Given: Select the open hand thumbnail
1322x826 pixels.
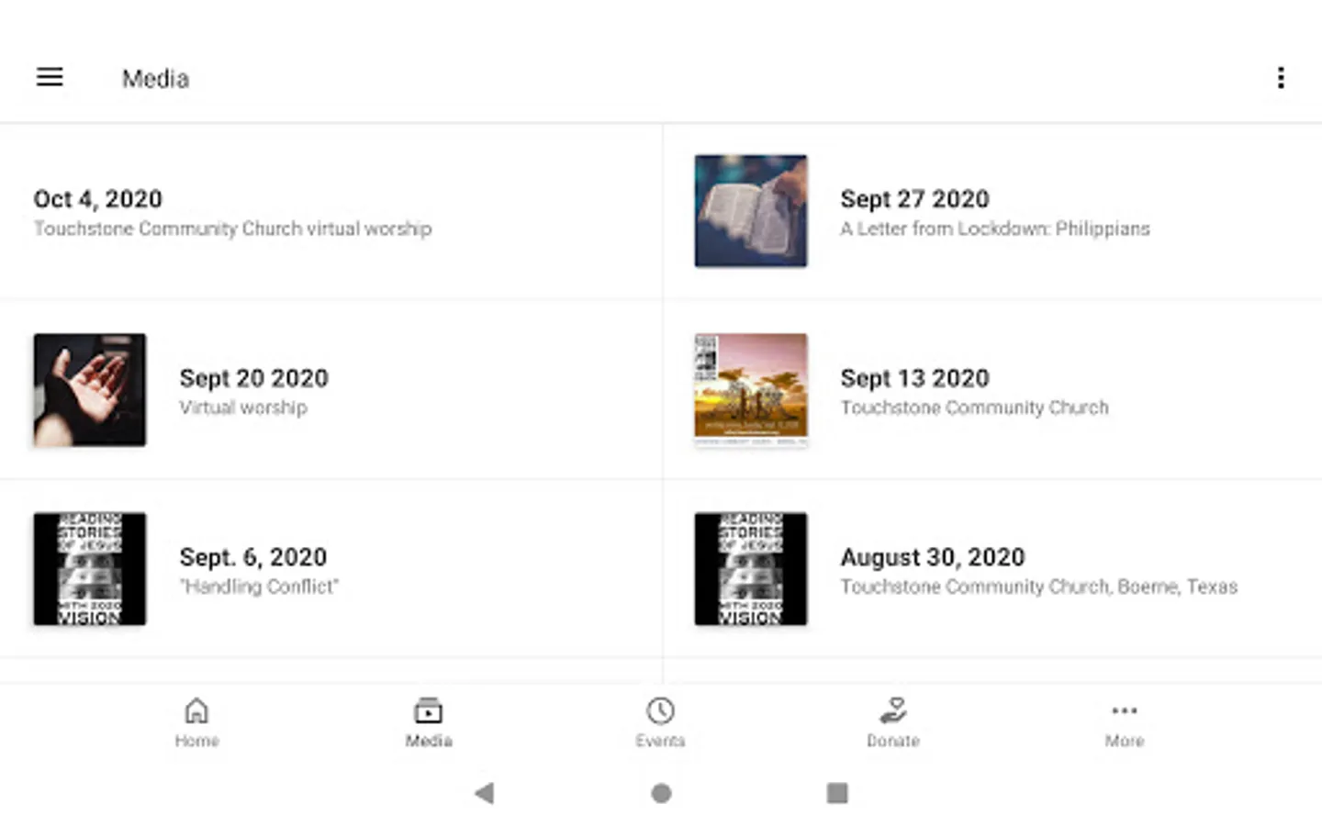Looking at the screenshot, I should coord(90,390).
